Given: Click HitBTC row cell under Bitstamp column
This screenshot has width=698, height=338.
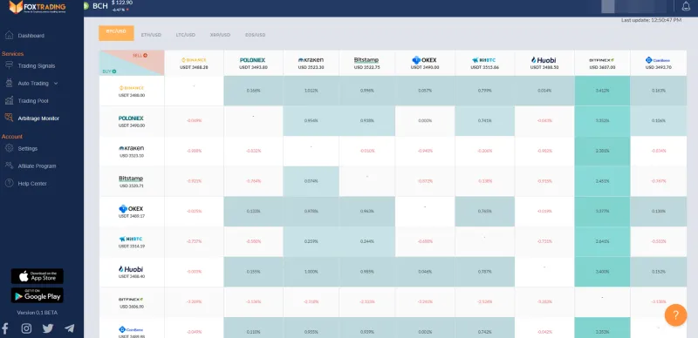Looking at the screenshot, I should tap(367, 242).
